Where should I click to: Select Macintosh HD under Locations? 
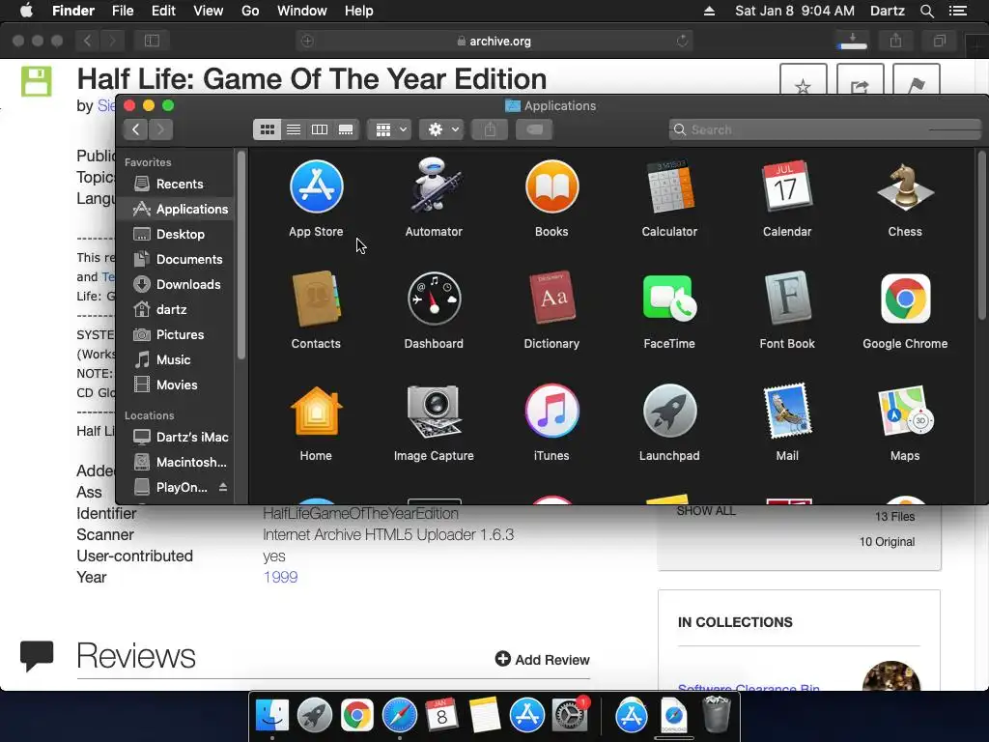click(177, 463)
